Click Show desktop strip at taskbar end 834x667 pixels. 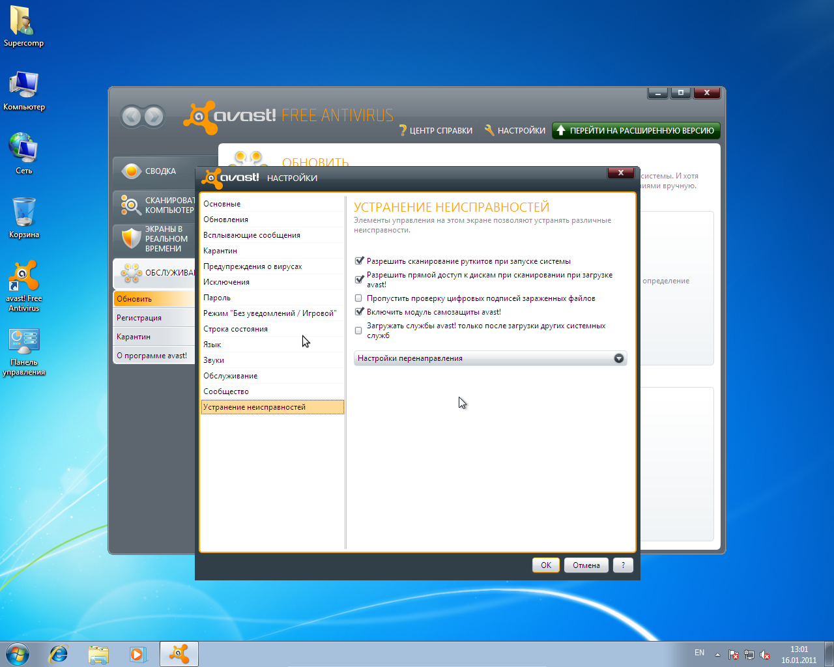tap(829, 654)
